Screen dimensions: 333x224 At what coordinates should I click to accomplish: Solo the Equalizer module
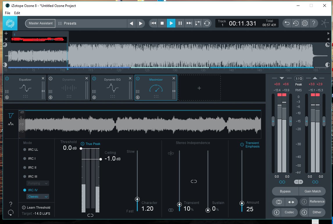[x=7, y=97]
